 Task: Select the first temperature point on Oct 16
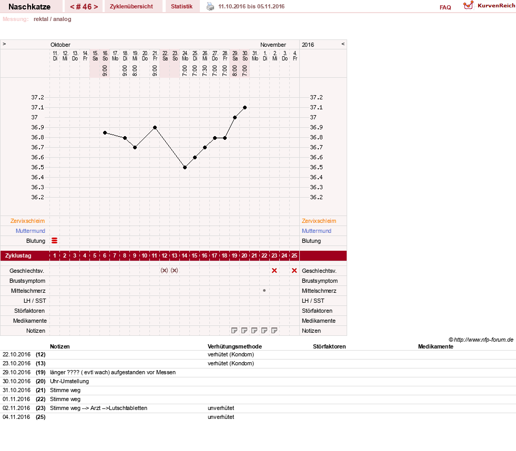tap(105, 132)
